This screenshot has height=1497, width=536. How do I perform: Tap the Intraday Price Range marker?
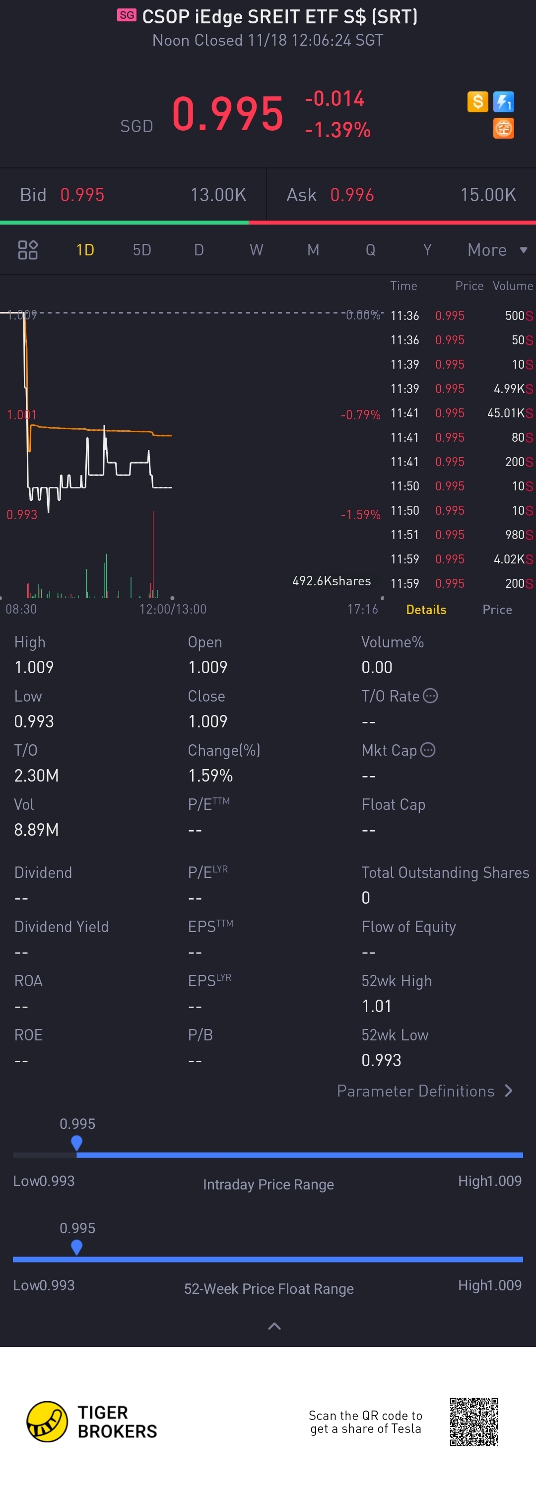[76, 1143]
